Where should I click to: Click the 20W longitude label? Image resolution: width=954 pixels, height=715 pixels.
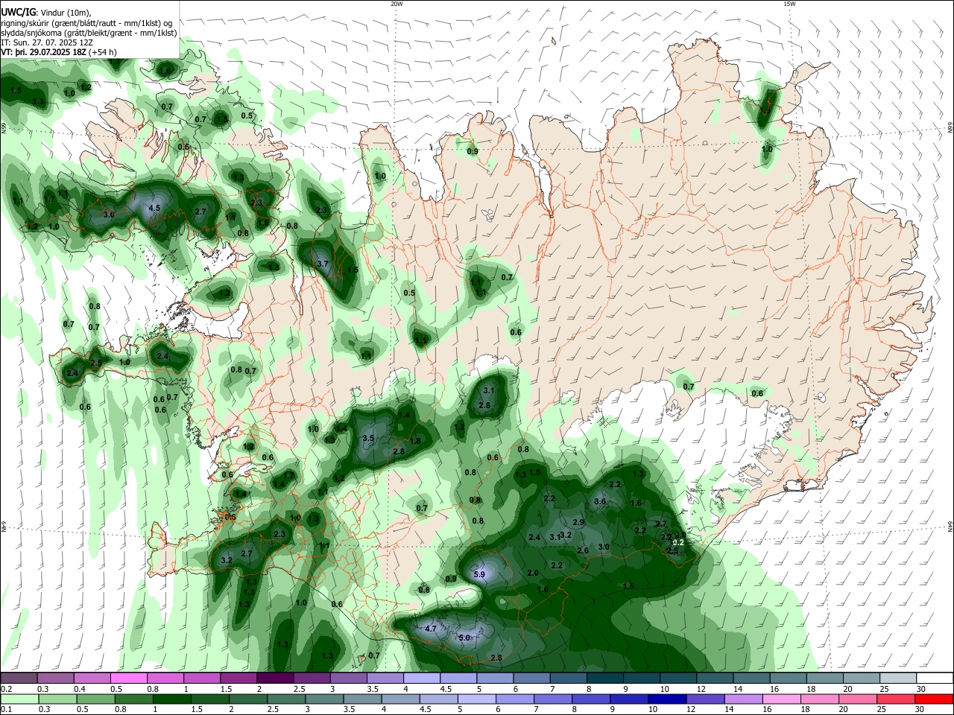(x=397, y=4)
